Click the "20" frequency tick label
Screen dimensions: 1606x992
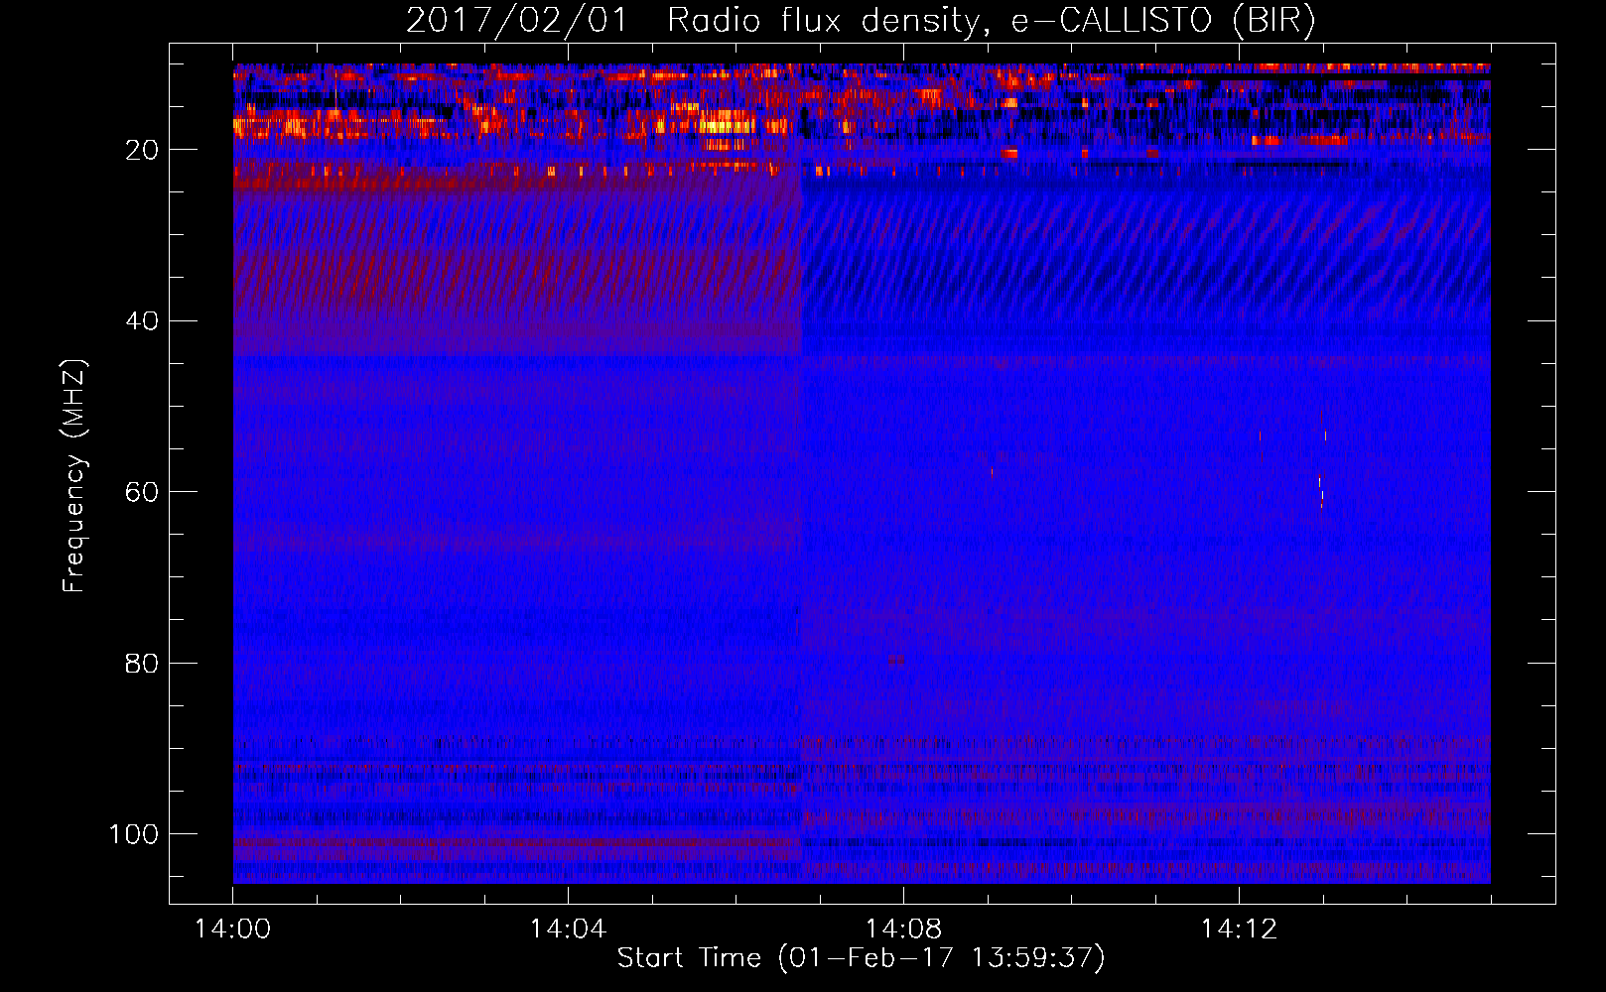142,150
